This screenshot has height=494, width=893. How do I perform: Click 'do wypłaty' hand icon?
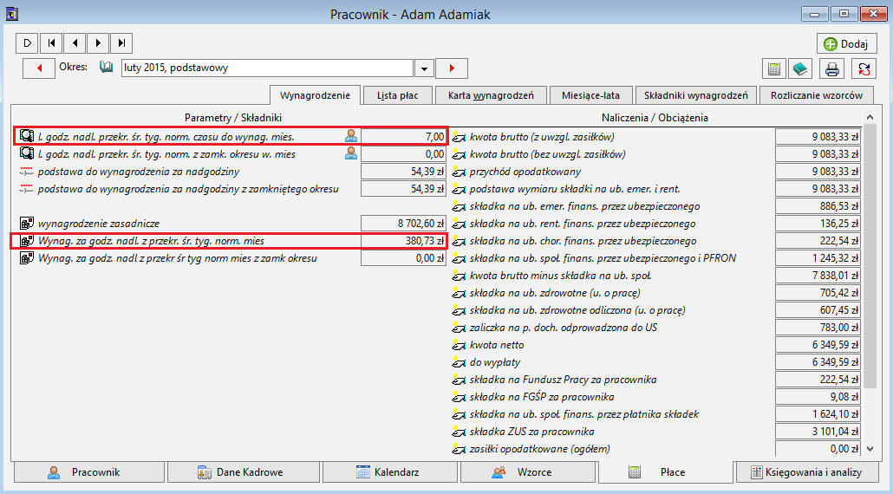459,362
